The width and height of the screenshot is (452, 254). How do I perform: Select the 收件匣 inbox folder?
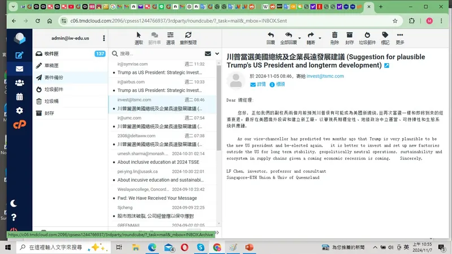point(70,54)
